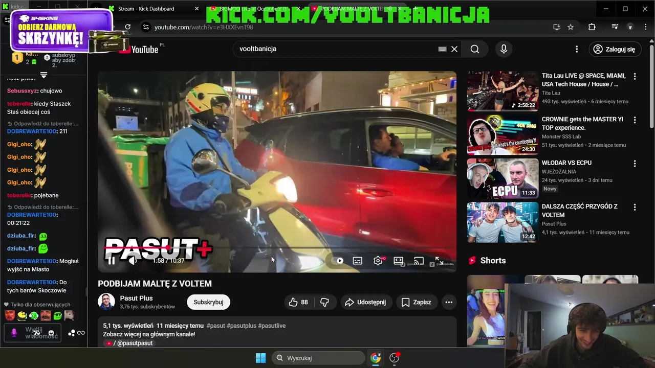655x368 pixels.
Task: Install app icon in address bar
Action: coord(557,27)
